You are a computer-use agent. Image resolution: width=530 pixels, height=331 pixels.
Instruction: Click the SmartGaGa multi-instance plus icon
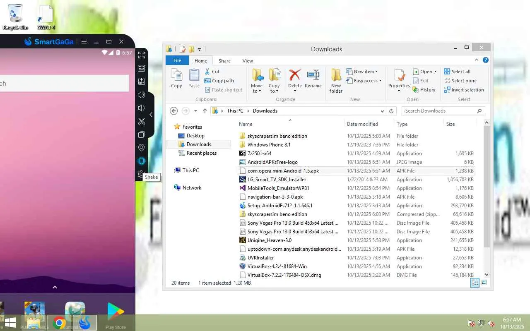tap(142, 134)
